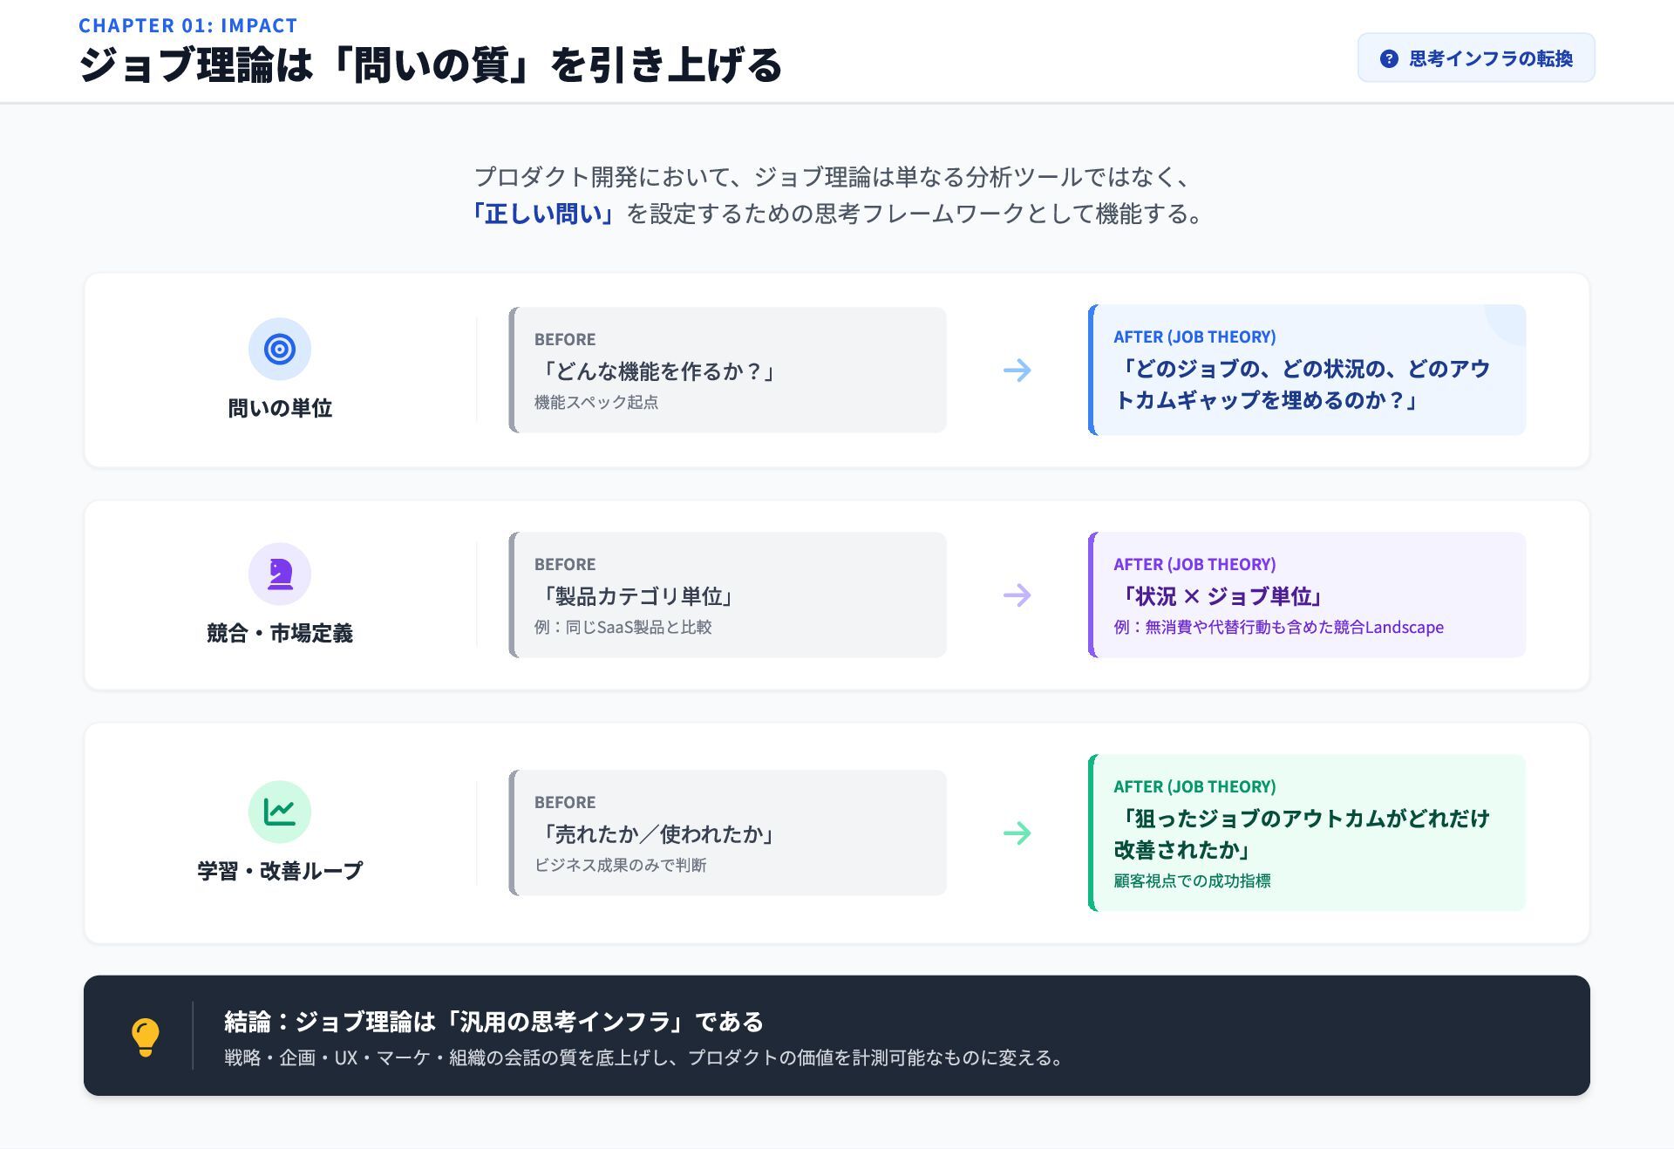This screenshot has height=1149, width=1674.
Task: Click the yellow lightbulb icon
Action: click(146, 1037)
